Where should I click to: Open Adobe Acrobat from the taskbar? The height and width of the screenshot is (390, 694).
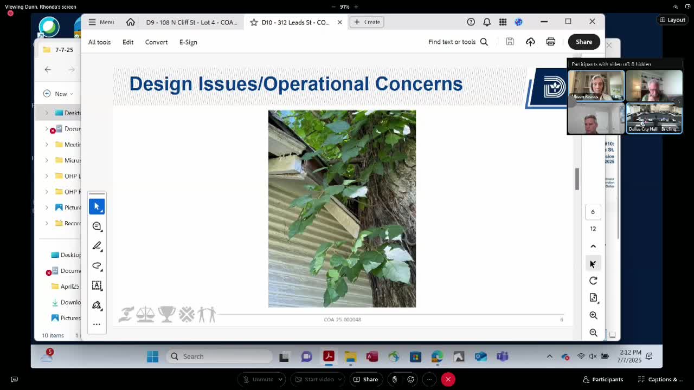pos(328,356)
